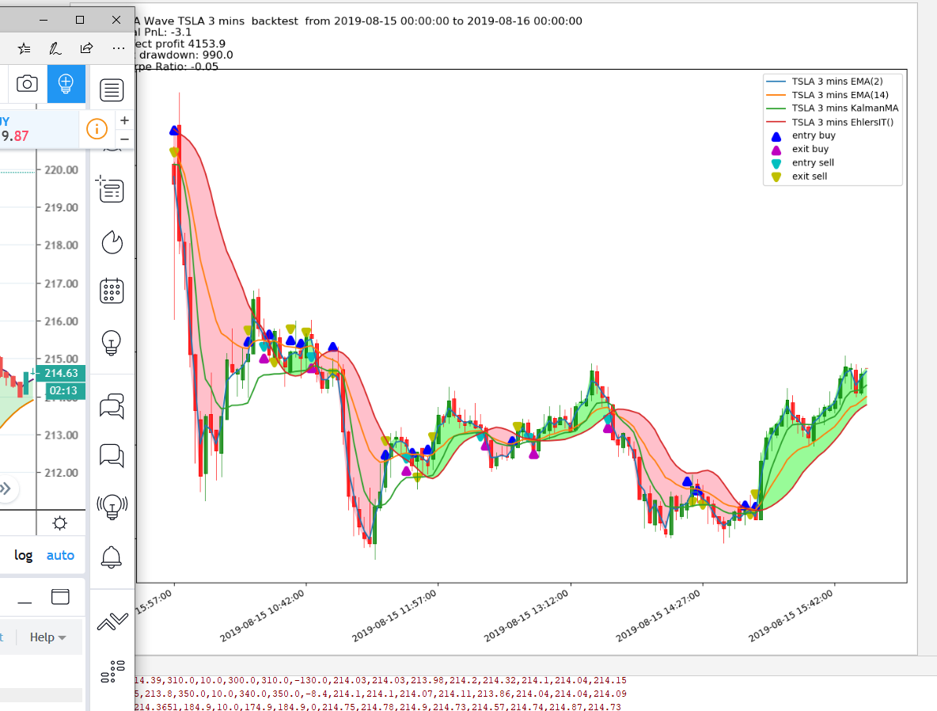Maximize the bottom panel with window icon

click(x=60, y=597)
